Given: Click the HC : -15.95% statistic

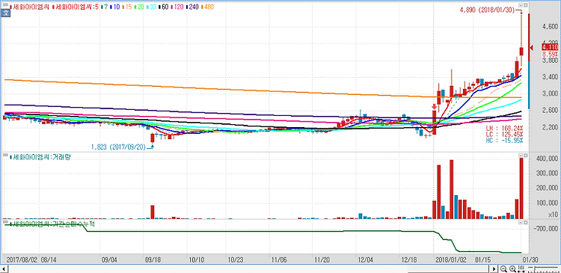Looking at the screenshot, I should 504,141.
